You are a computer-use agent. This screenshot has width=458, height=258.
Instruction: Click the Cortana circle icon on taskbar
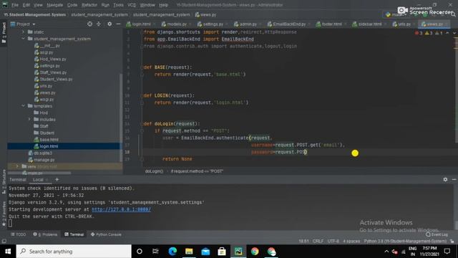[140, 252]
